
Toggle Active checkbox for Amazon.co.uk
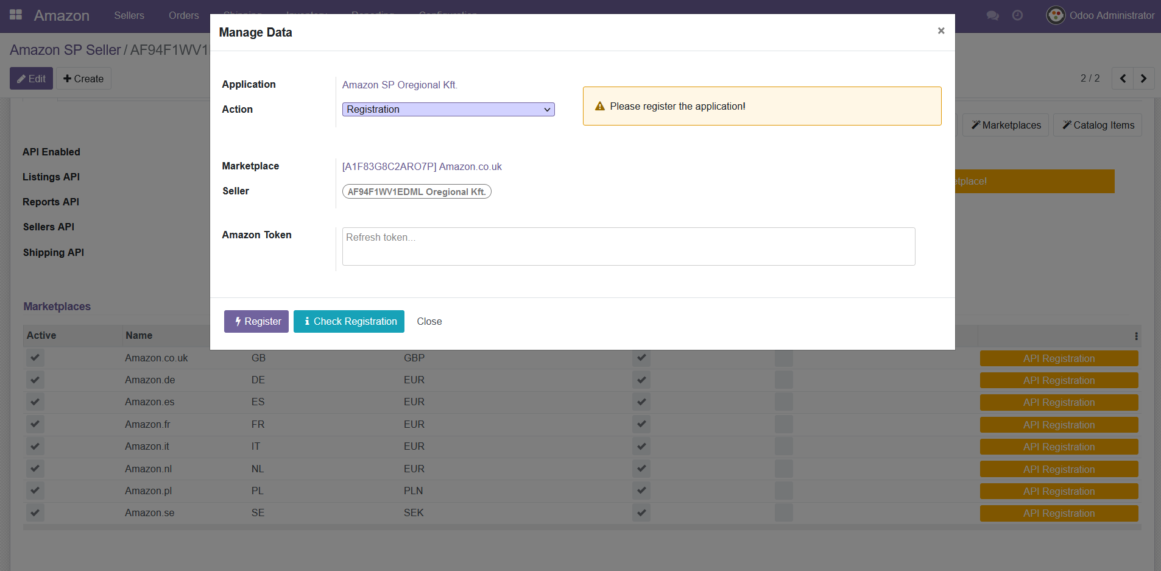(35, 358)
